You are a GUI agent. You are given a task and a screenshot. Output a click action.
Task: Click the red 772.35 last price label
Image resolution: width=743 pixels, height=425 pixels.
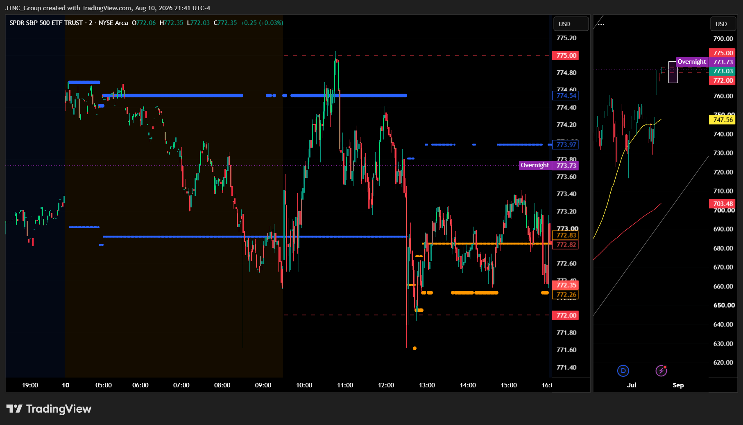point(566,285)
